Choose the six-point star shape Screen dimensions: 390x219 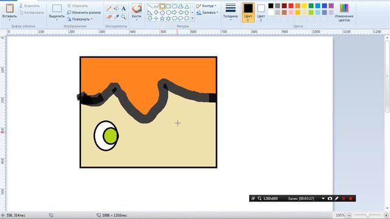point(168,18)
